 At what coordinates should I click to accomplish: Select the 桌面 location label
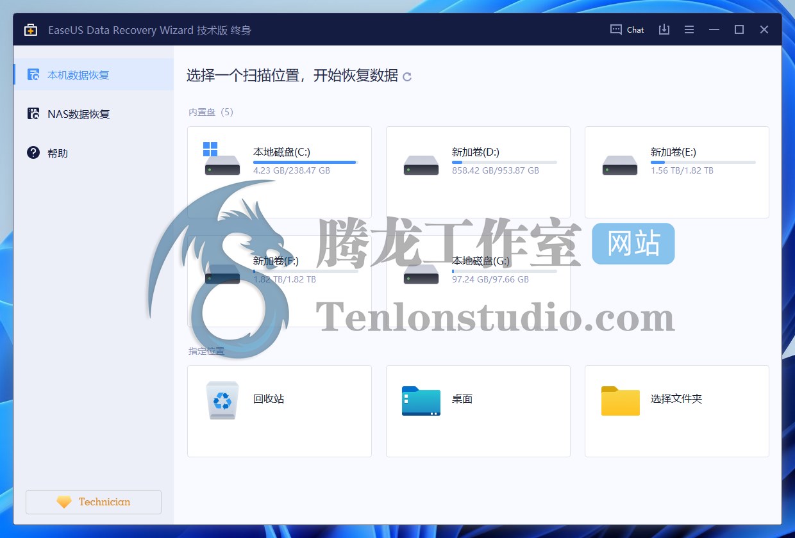tap(462, 398)
